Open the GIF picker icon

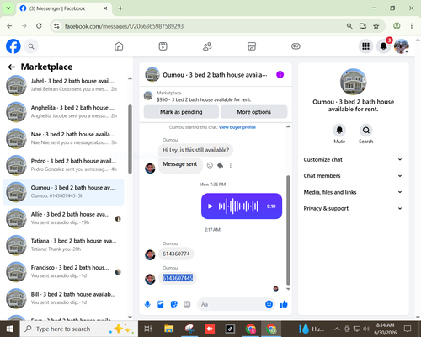[187, 304]
